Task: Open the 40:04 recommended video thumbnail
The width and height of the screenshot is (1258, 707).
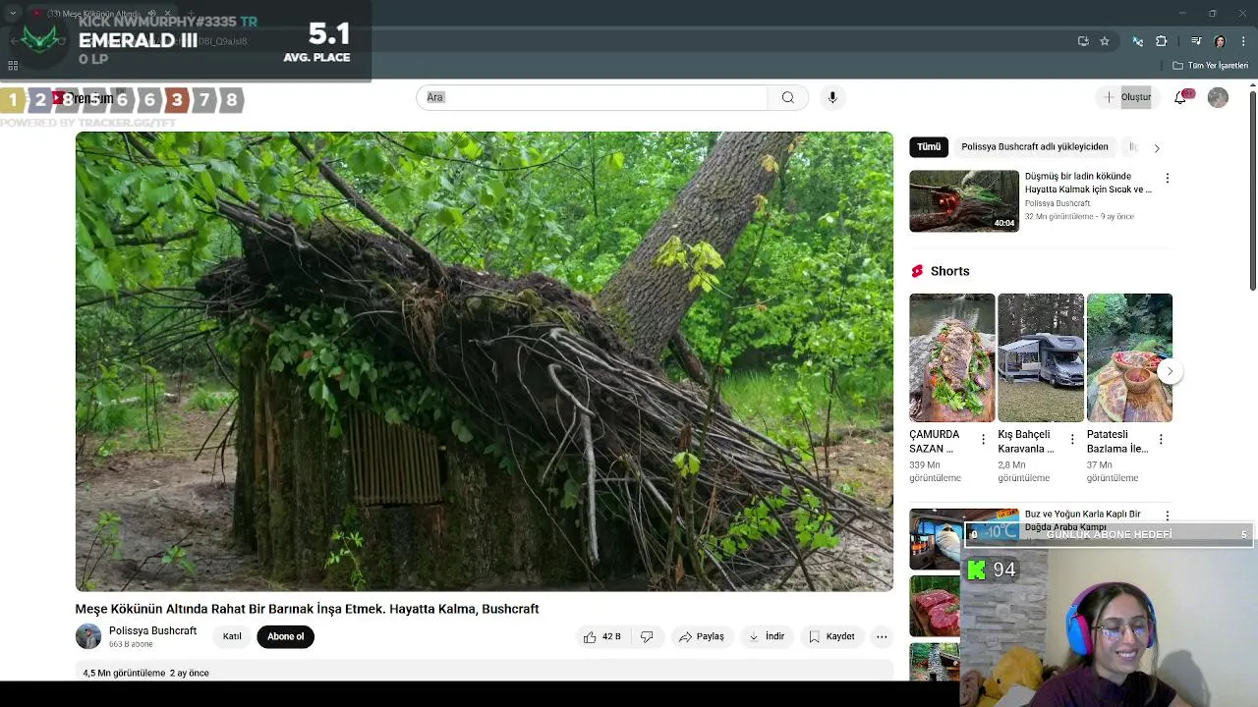Action: tap(964, 201)
